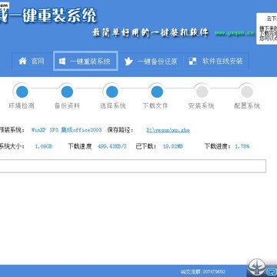Click the checkered icon beside 软件在线安装

[192, 61]
